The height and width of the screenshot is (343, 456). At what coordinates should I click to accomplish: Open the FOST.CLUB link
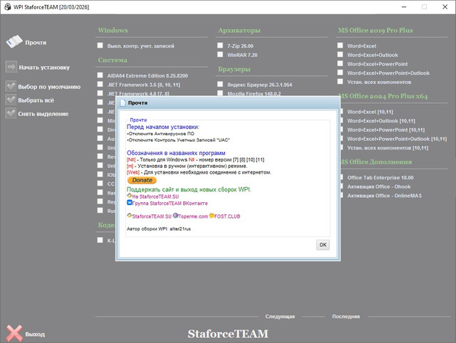(x=227, y=216)
